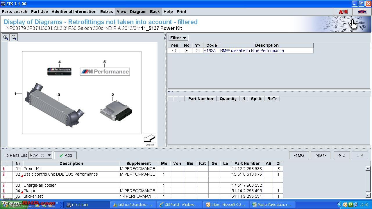Viewport: 372px width, 209px height.
Task: Select the Yes radio for code S163A
Action: point(174,51)
